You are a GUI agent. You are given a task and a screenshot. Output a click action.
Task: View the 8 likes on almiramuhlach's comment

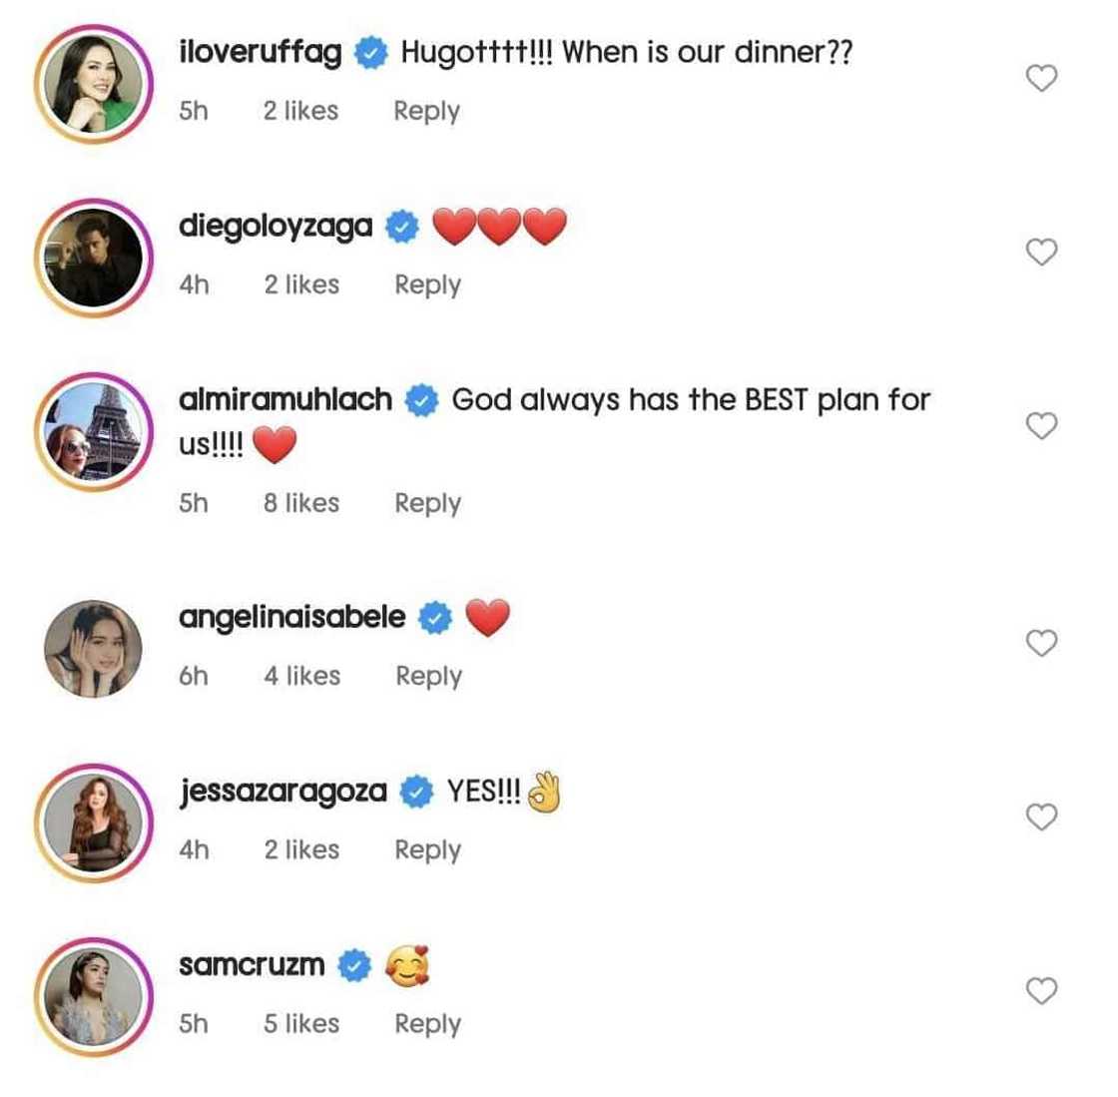coord(300,503)
